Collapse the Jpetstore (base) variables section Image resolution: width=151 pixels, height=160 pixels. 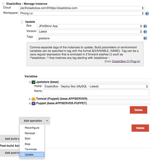(x=30, y=82)
